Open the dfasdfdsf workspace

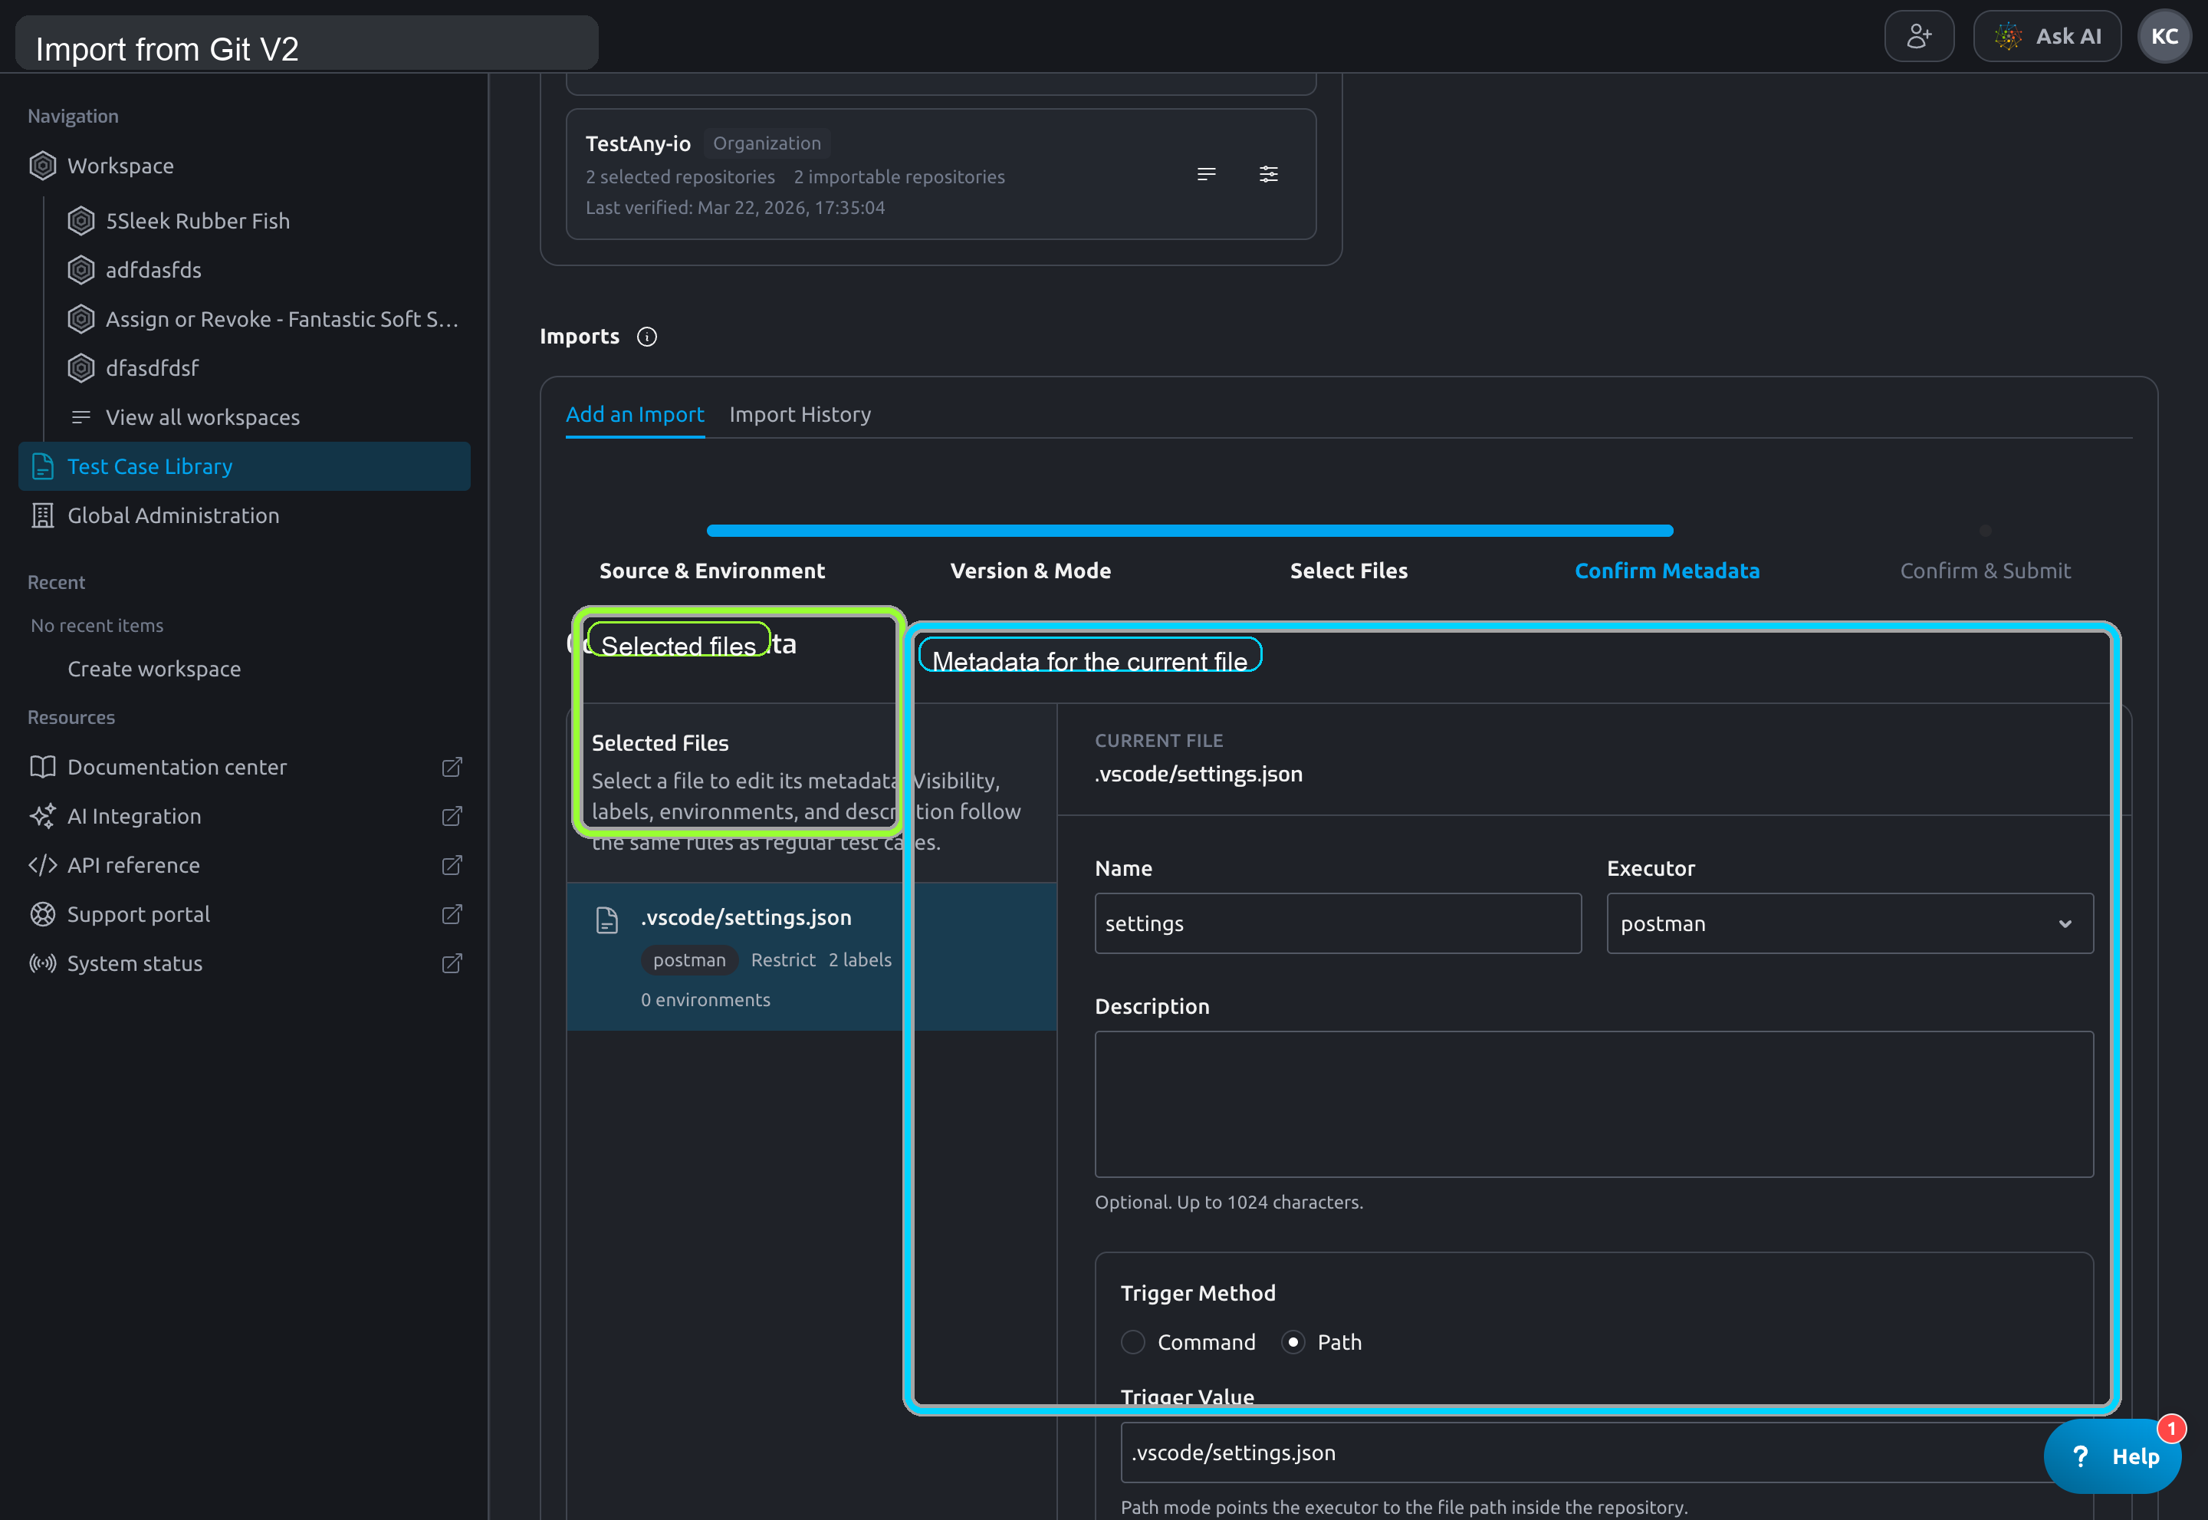click(153, 367)
